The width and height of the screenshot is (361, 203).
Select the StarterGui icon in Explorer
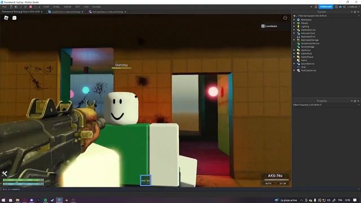click(x=298, y=50)
